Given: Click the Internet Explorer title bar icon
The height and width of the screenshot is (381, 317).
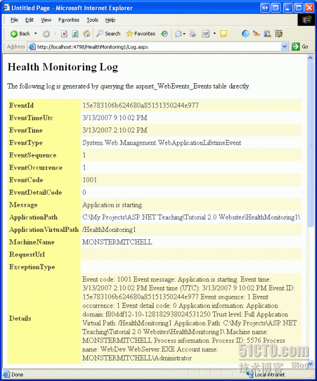Looking at the screenshot, I should click(x=6, y=7).
